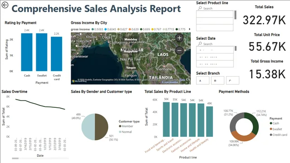Viewport: 290px width, 163px height.
Task: Click the Sales Overtime trend line
Action: click(x=40, y=105)
